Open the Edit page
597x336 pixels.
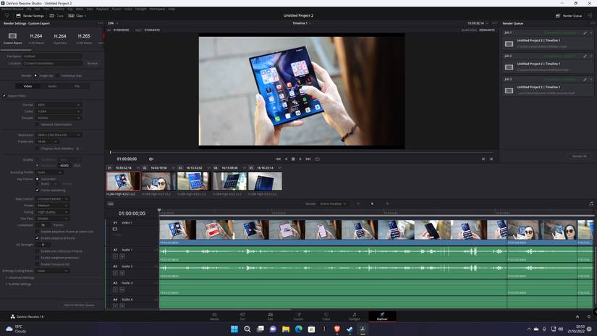pos(271,316)
